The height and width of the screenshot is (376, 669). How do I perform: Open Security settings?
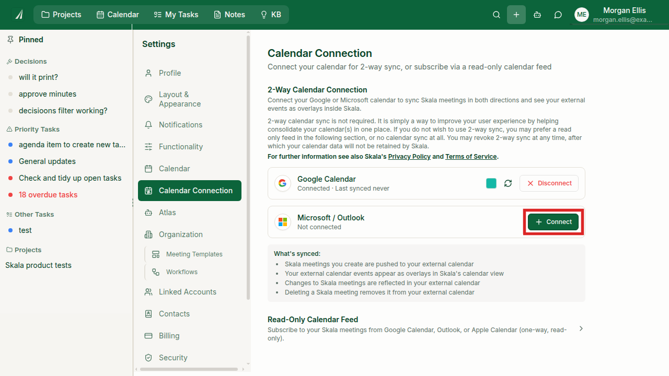tap(190, 358)
